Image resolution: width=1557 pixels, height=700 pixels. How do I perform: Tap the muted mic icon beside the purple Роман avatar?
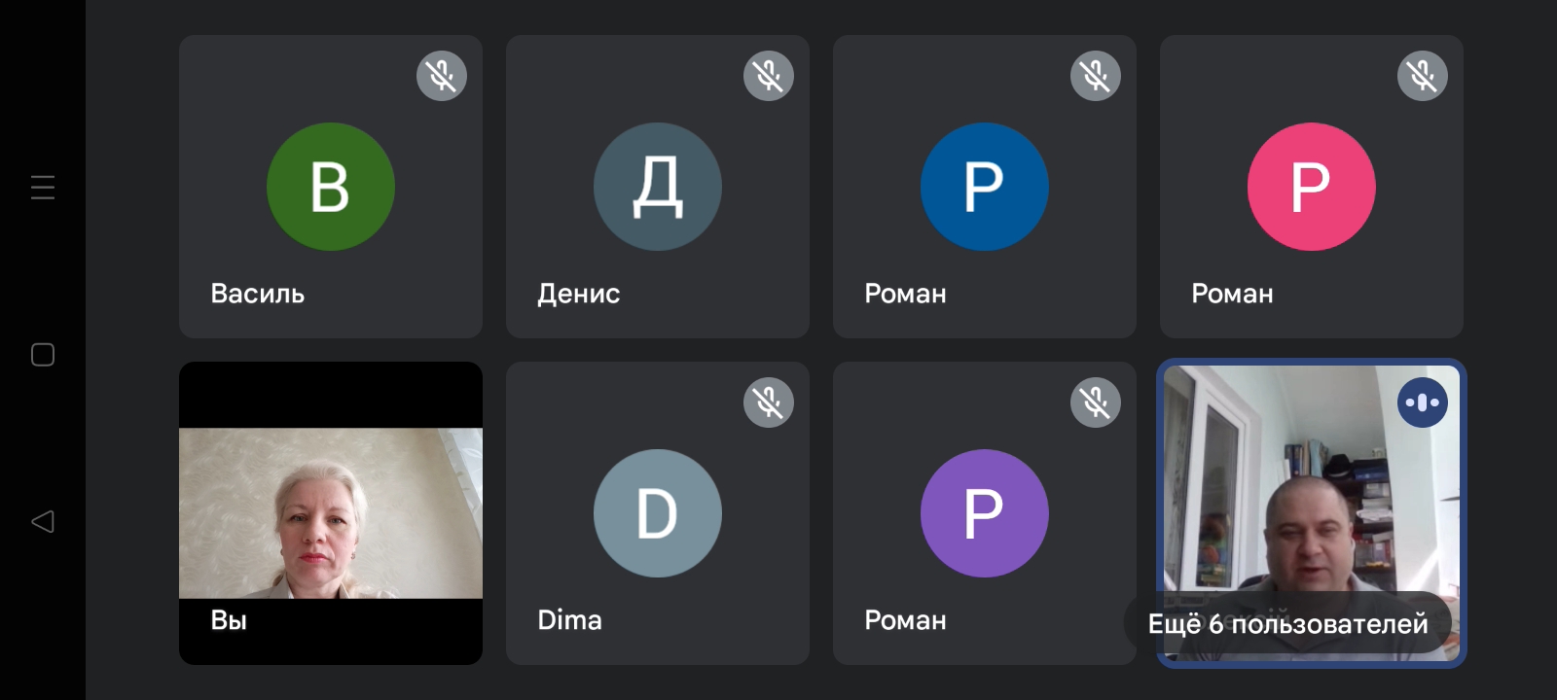(1096, 402)
